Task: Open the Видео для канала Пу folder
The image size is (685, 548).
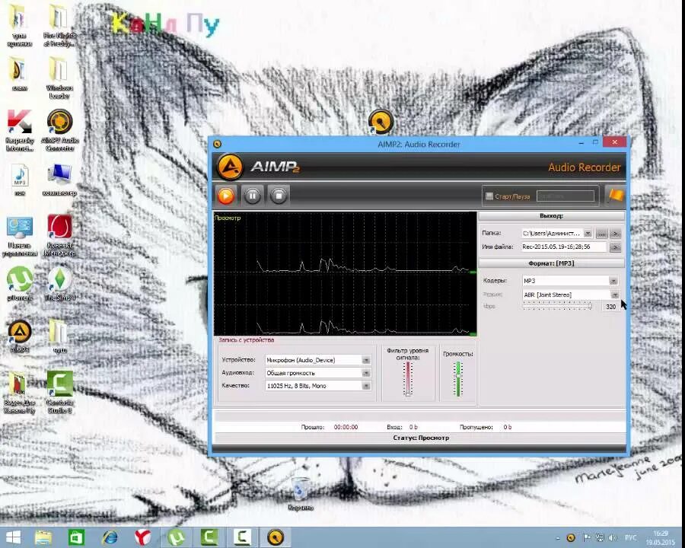Action: pyautogui.click(x=19, y=392)
